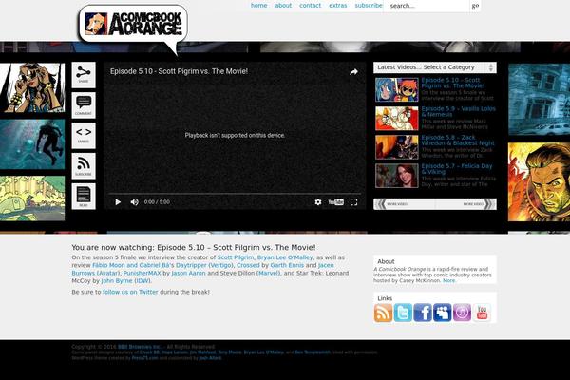Click the right More Video arrow button

(465, 204)
